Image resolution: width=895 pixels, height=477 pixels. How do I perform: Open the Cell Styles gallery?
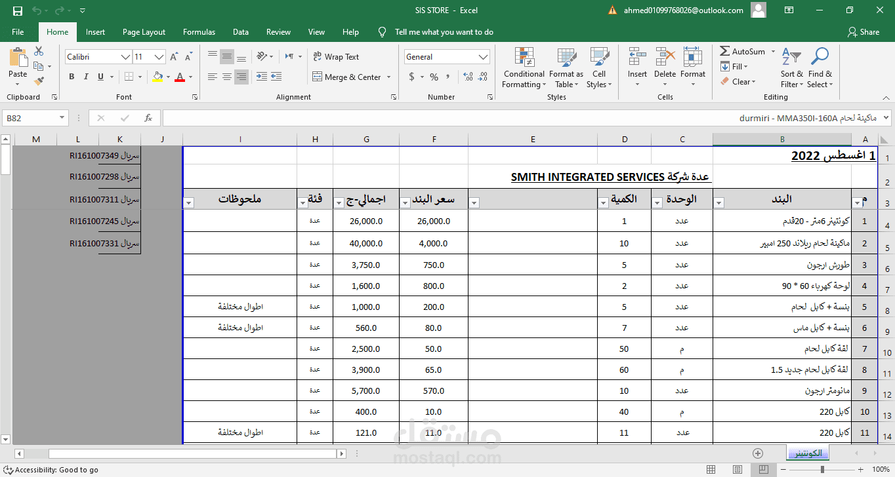click(x=598, y=67)
